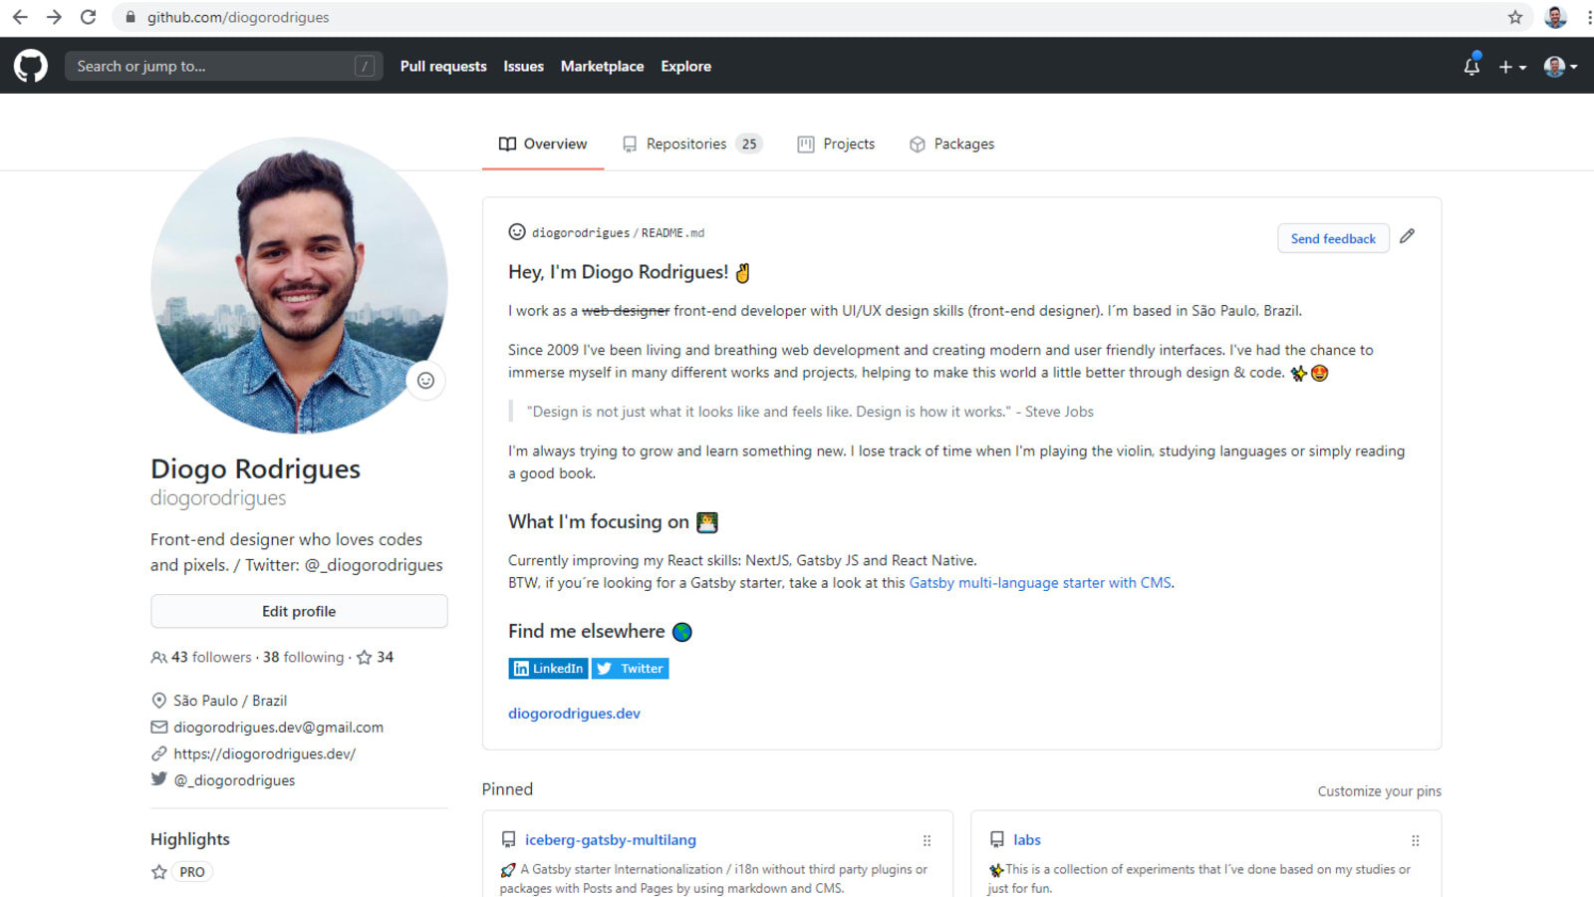
Task: Set status via smiley on profile photo
Action: tap(425, 381)
